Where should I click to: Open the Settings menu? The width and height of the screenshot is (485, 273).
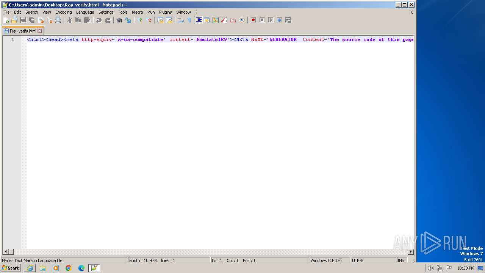click(106, 12)
